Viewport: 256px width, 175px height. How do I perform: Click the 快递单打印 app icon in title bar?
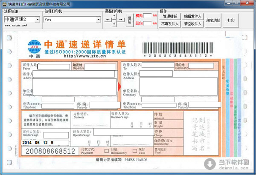click(x=5, y=4)
